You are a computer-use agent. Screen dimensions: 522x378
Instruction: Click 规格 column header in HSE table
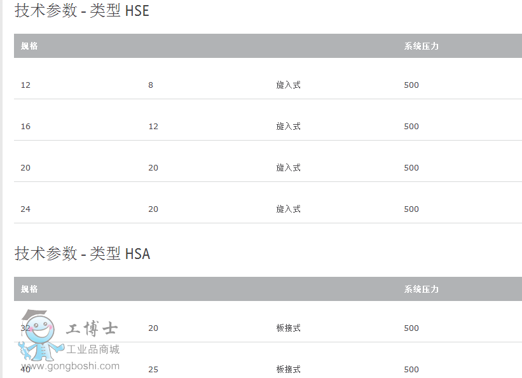[x=29, y=46]
